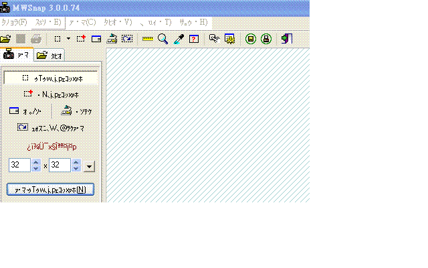Click the window info question mark icon
Viewport: 428px width, 268px height.
[193, 39]
